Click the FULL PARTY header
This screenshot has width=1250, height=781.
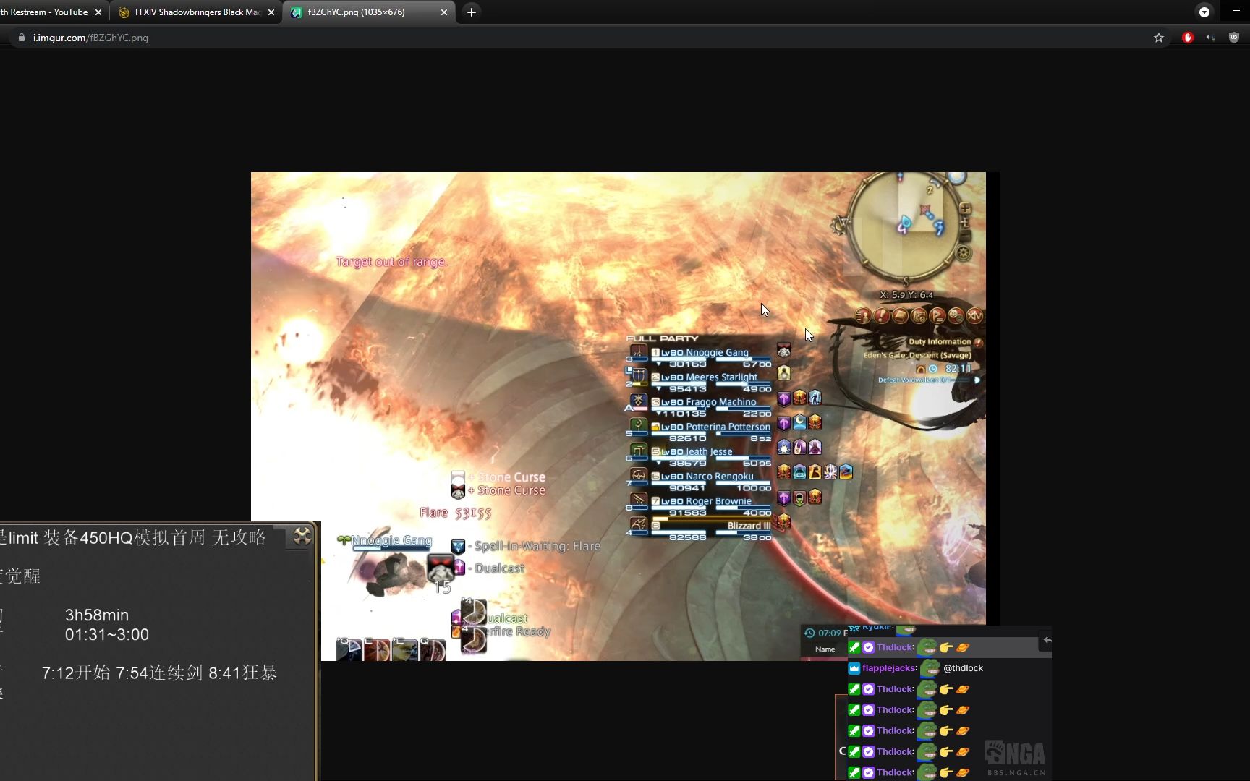pyautogui.click(x=662, y=338)
